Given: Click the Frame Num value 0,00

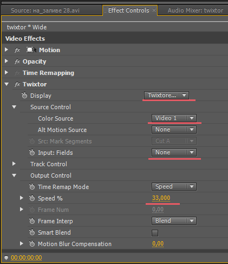Looking at the screenshot, I should 158,210.
